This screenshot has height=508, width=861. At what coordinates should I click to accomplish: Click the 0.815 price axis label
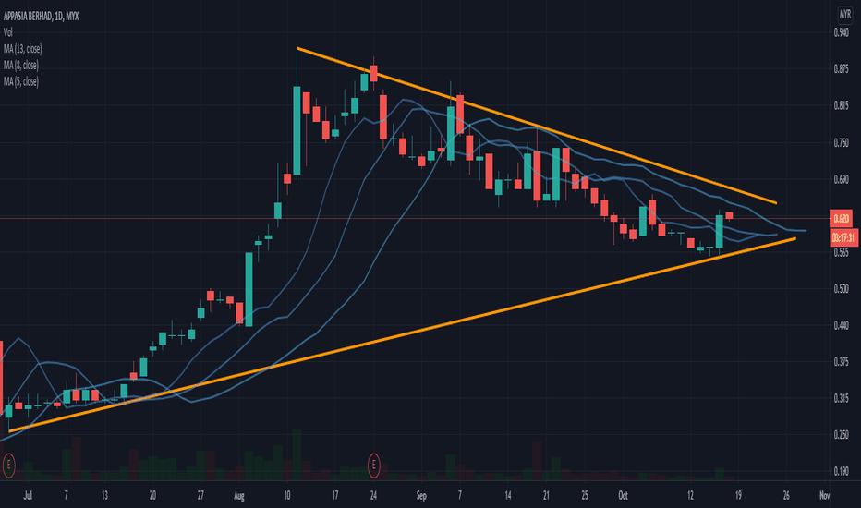pos(841,106)
